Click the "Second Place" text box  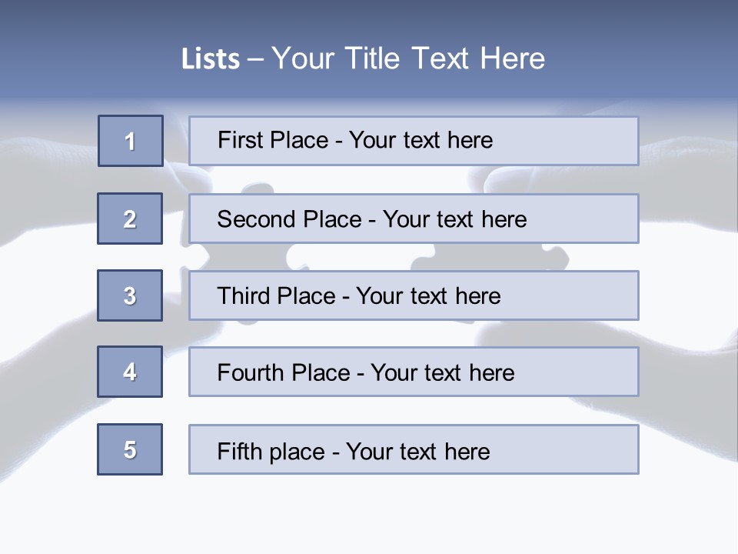click(x=414, y=219)
